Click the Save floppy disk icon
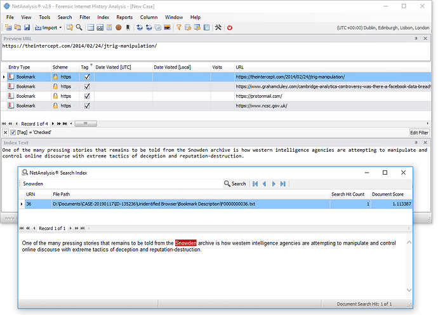This screenshot has width=438, height=315. 27,27
